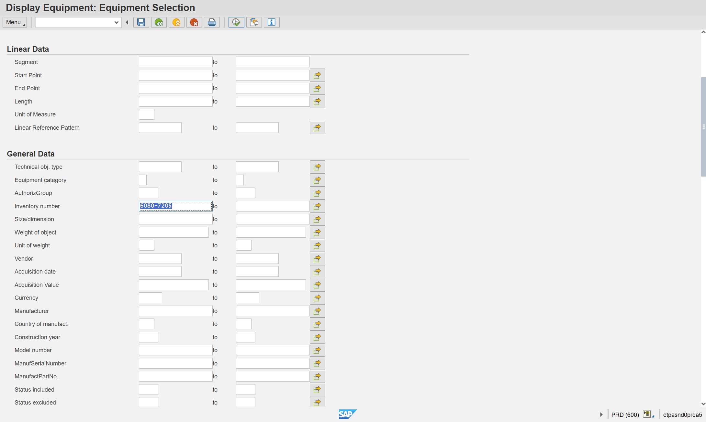Click the PRD (600) system status text
This screenshot has height=422, width=706.
625,415
